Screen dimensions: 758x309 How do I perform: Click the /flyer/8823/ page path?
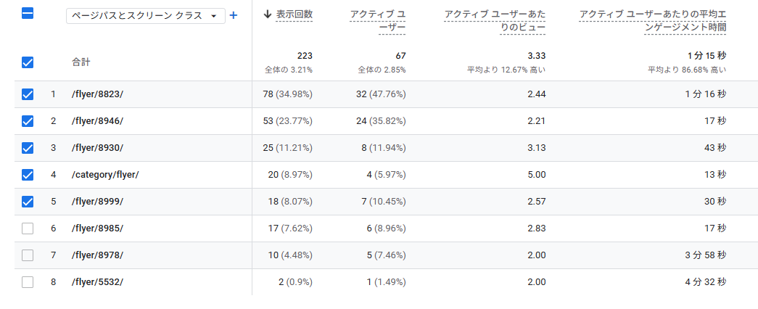[97, 94]
